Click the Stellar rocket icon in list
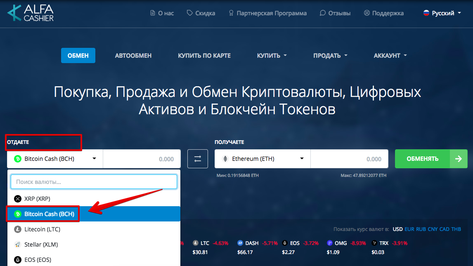The width and height of the screenshot is (473, 266). click(x=18, y=245)
